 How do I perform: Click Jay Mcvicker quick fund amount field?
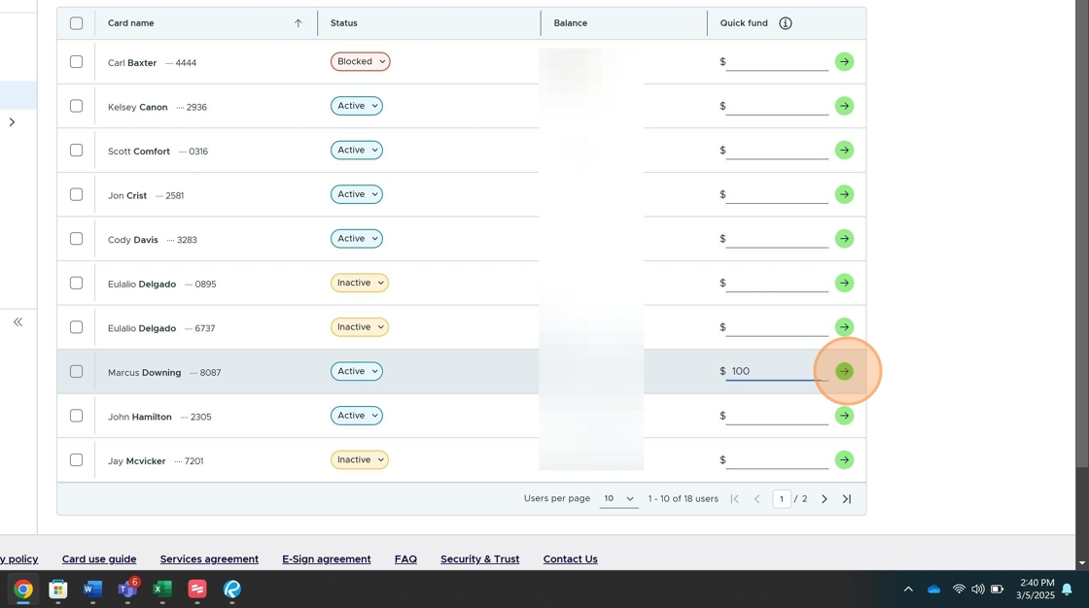coord(777,459)
